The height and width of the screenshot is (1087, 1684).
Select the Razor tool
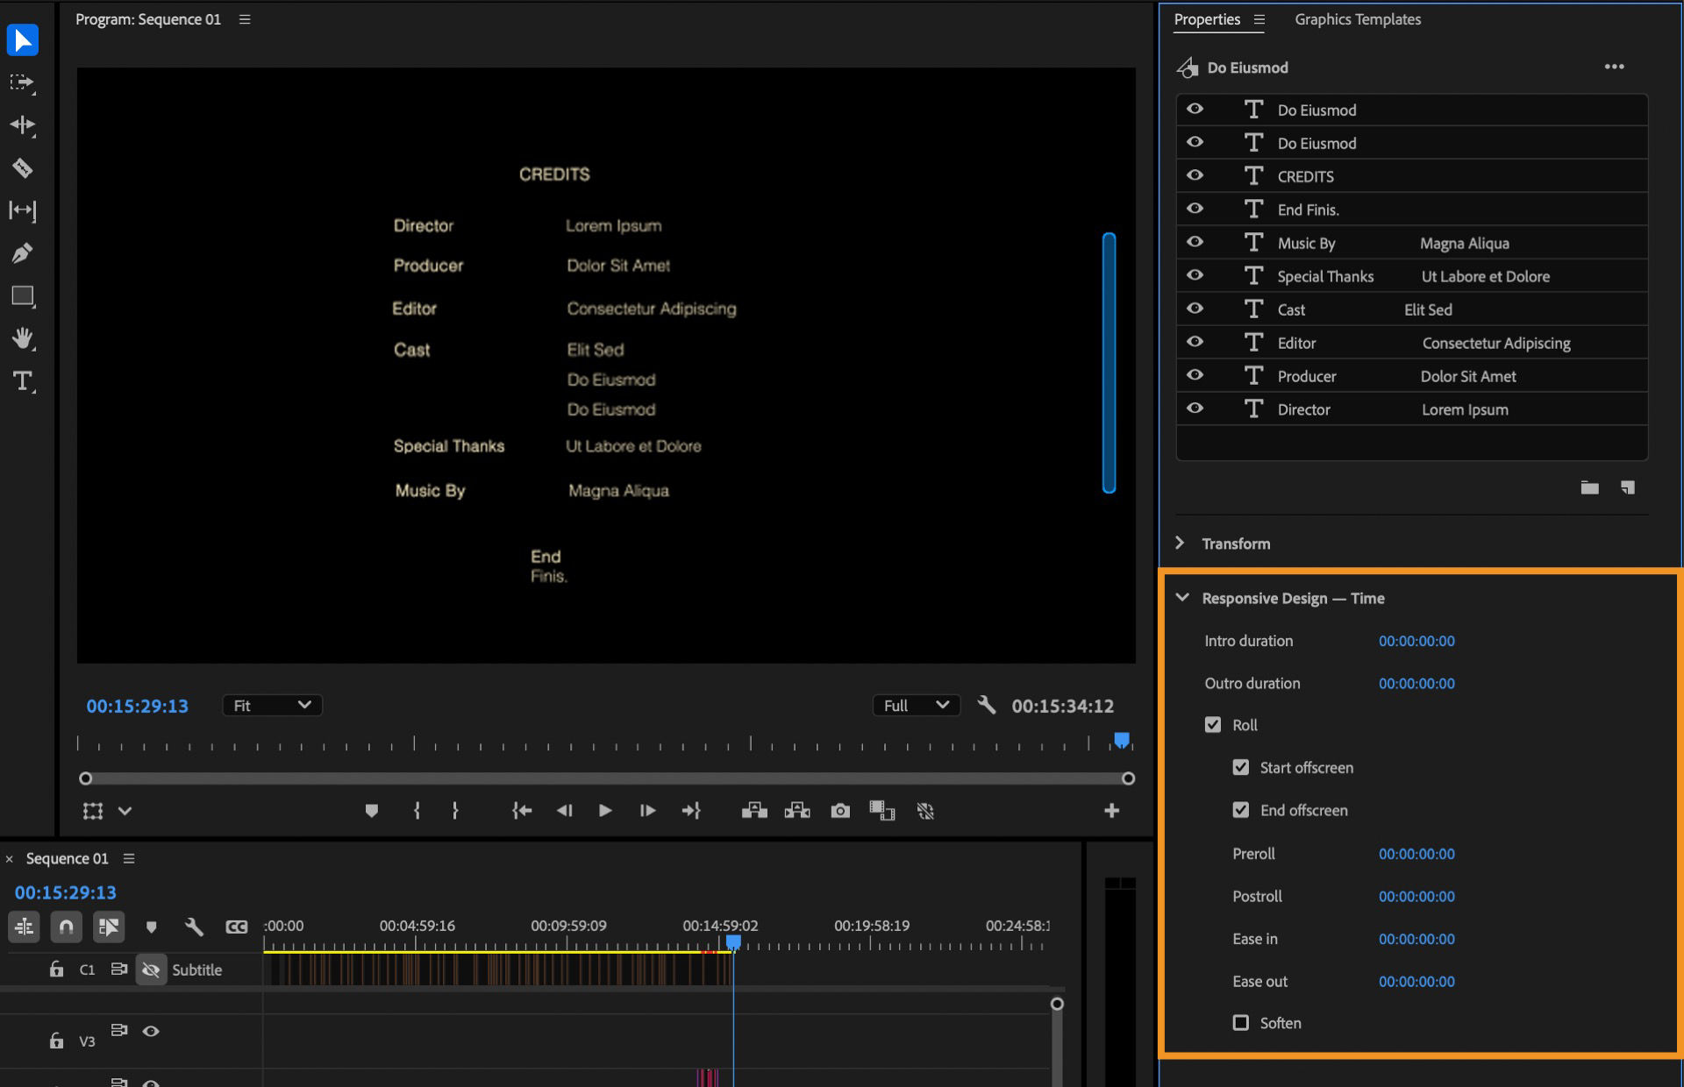click(x=22, y=167)
